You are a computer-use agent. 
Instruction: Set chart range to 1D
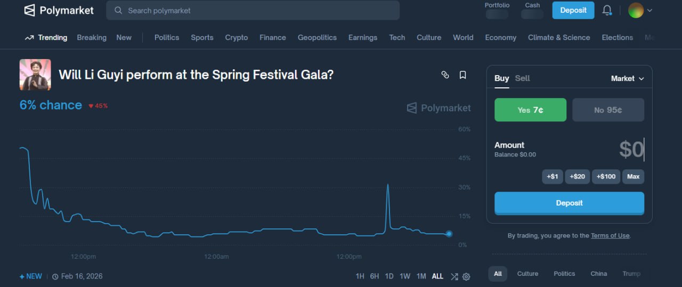(x=389, y=276)
